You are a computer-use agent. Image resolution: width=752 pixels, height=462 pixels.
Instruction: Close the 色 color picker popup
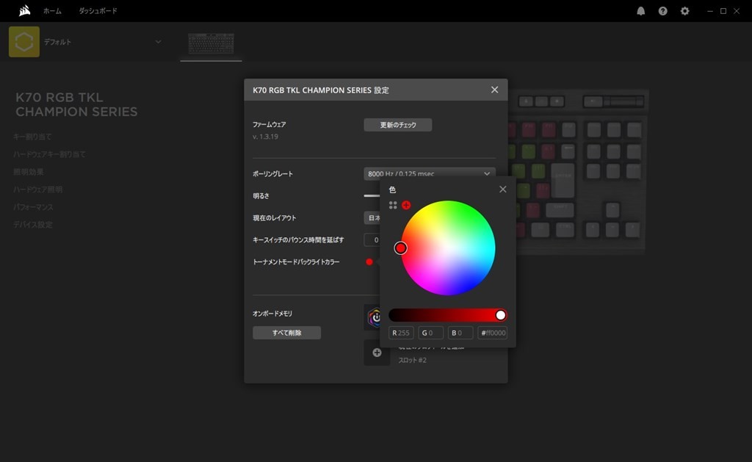(502, 189)
